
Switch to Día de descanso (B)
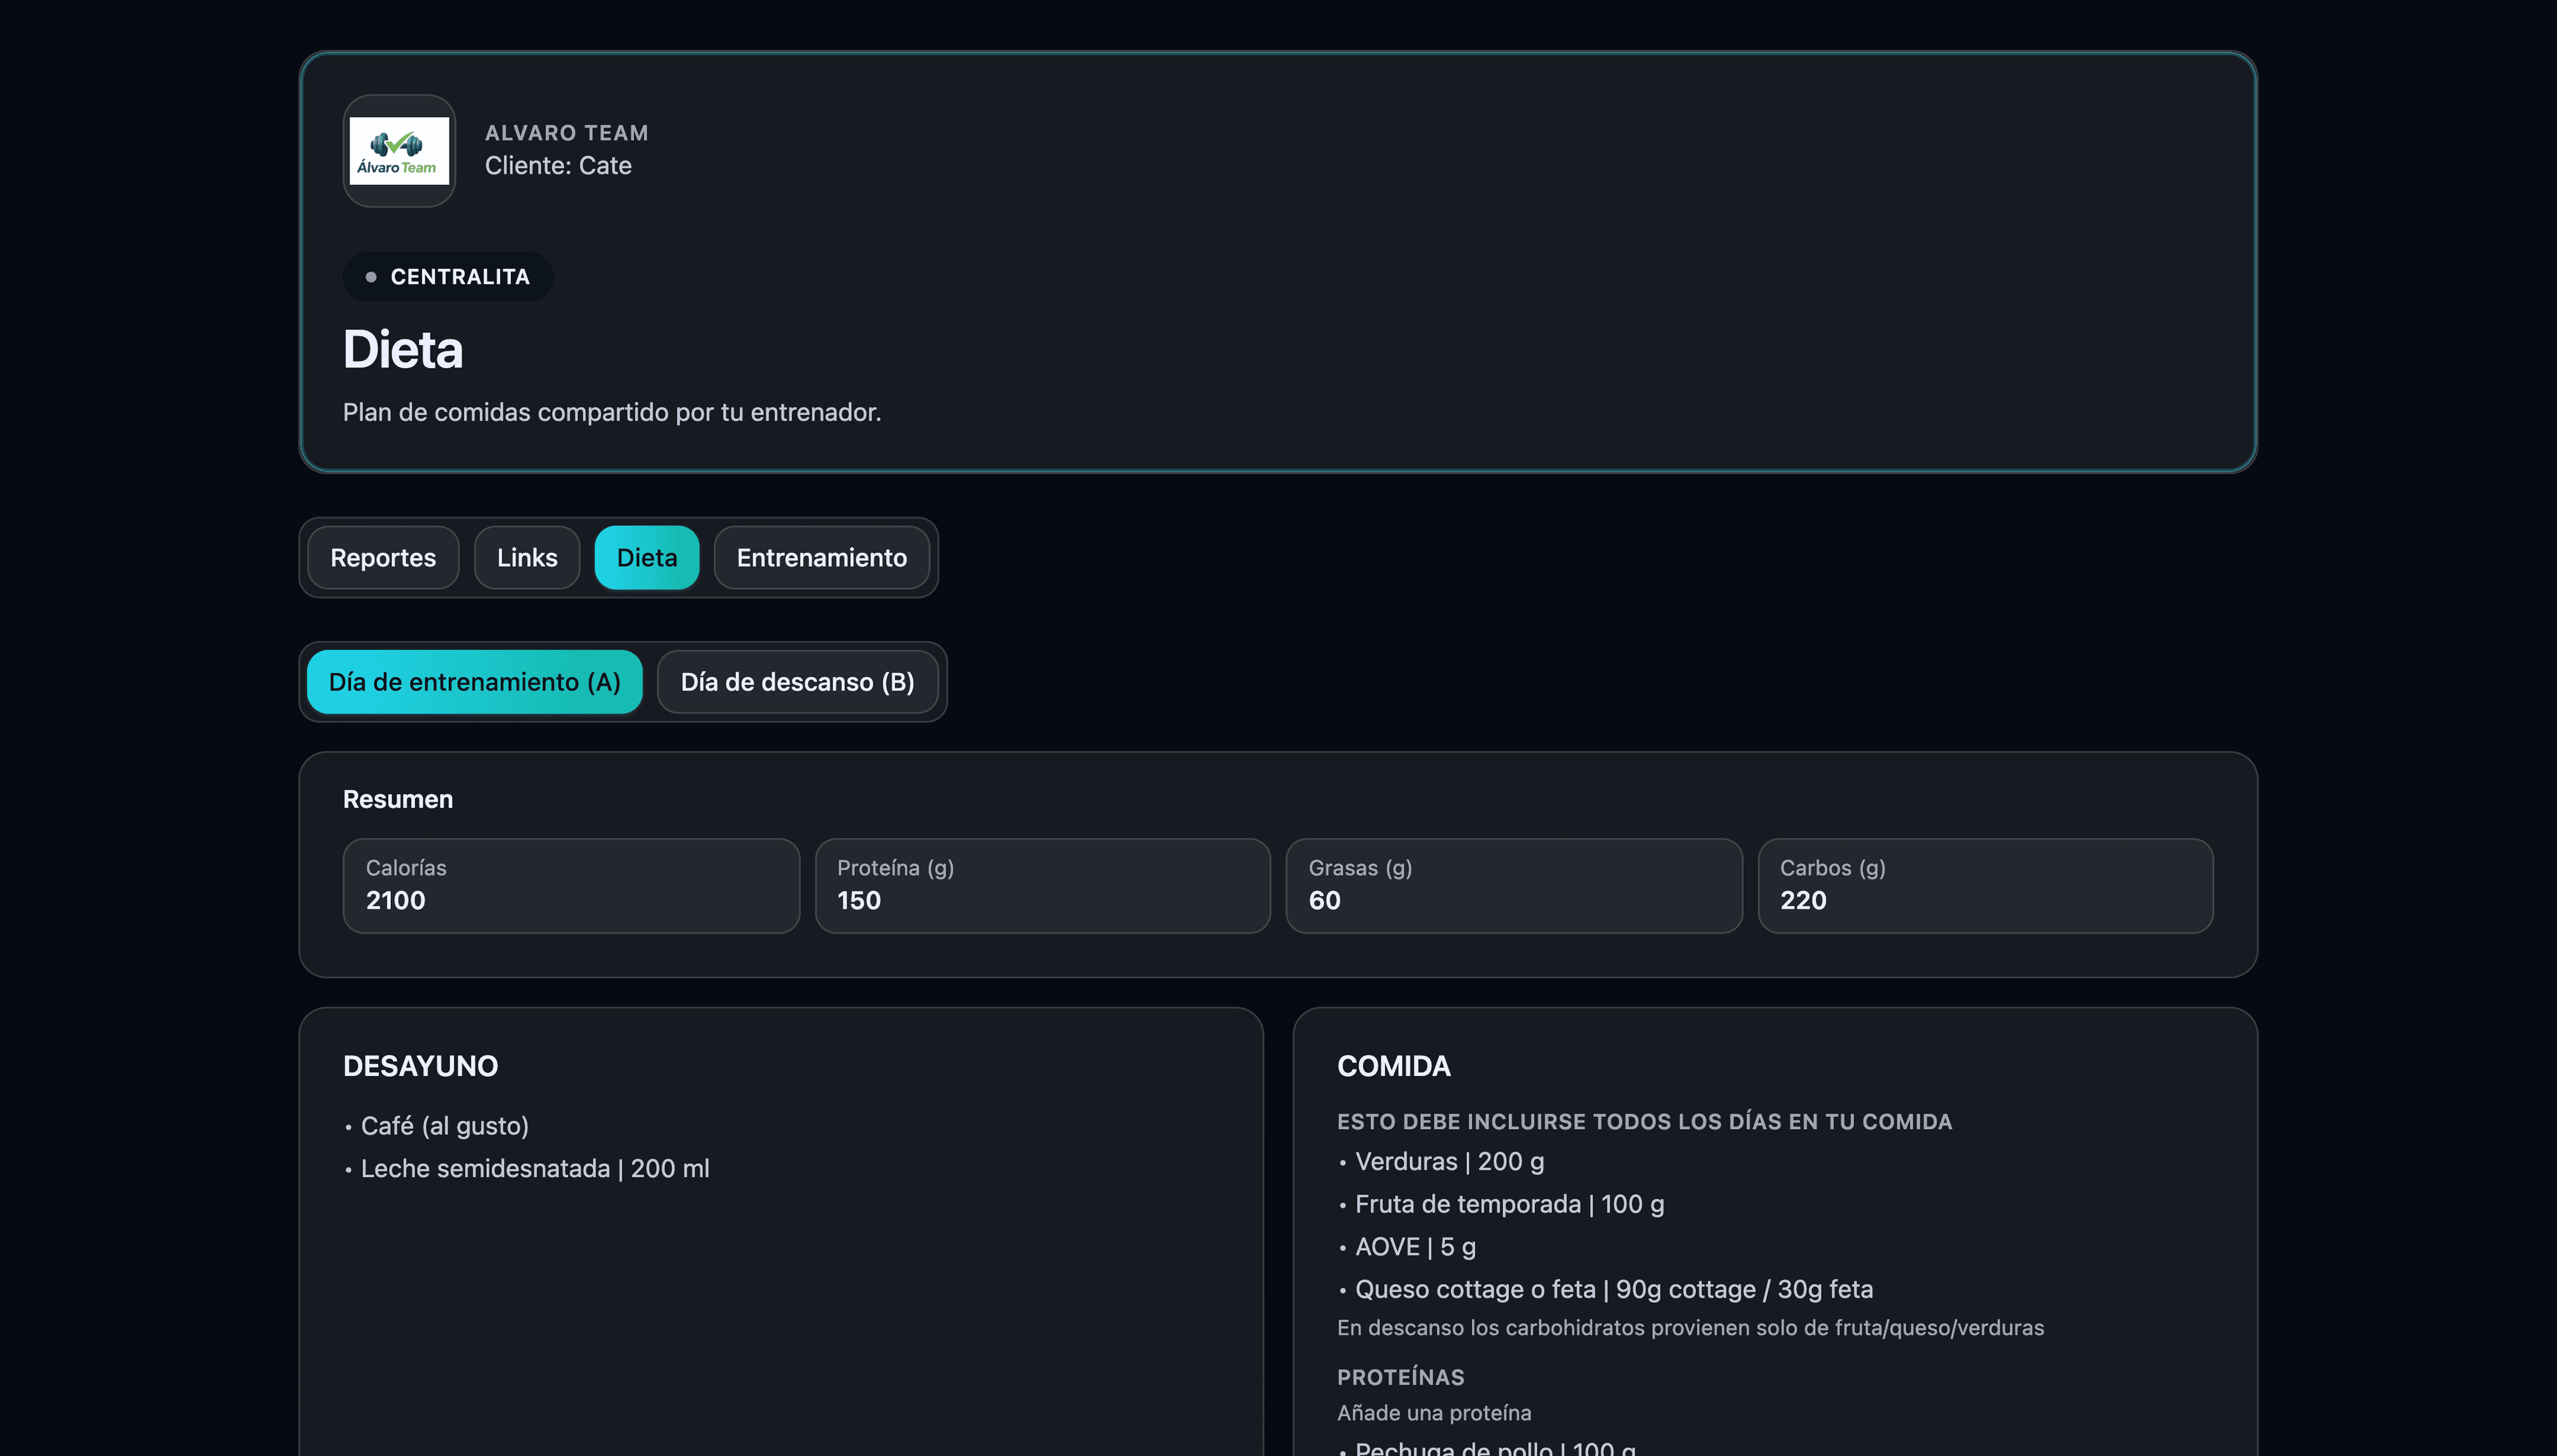(797, 682)
